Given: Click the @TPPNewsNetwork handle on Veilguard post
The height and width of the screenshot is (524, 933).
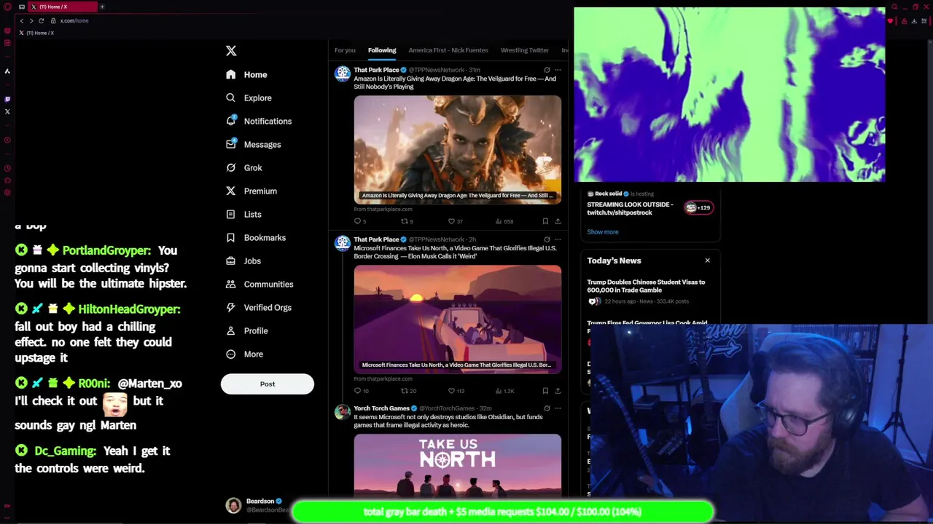Looking at the screenshot, I should tap(437, 70).
